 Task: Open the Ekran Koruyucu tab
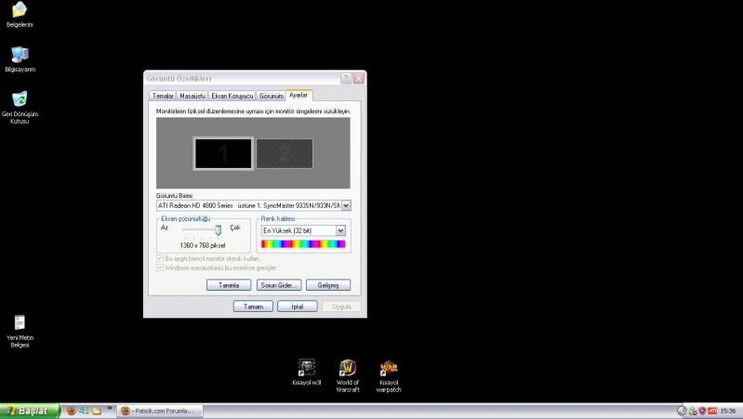(x=232, y=96)
